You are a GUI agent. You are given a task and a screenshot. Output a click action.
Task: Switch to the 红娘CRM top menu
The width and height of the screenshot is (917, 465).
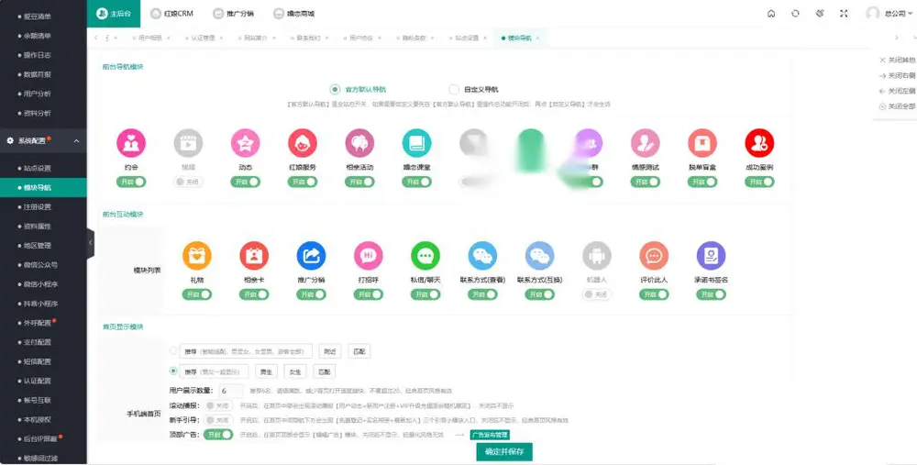point(172,14)
